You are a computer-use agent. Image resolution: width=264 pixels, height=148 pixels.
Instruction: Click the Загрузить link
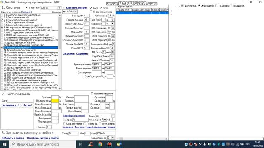pyautogui.click(x=68, y=53)
